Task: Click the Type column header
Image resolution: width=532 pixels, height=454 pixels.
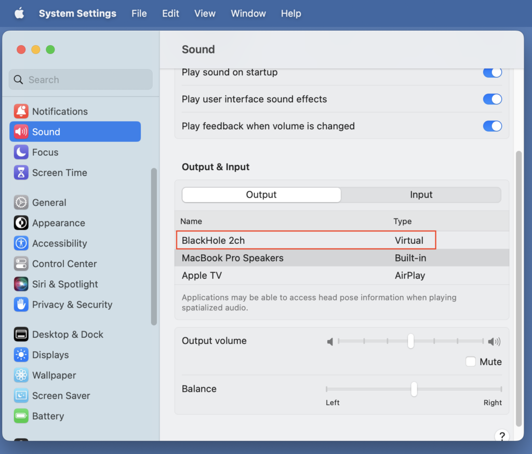Action: pos(403,221)
